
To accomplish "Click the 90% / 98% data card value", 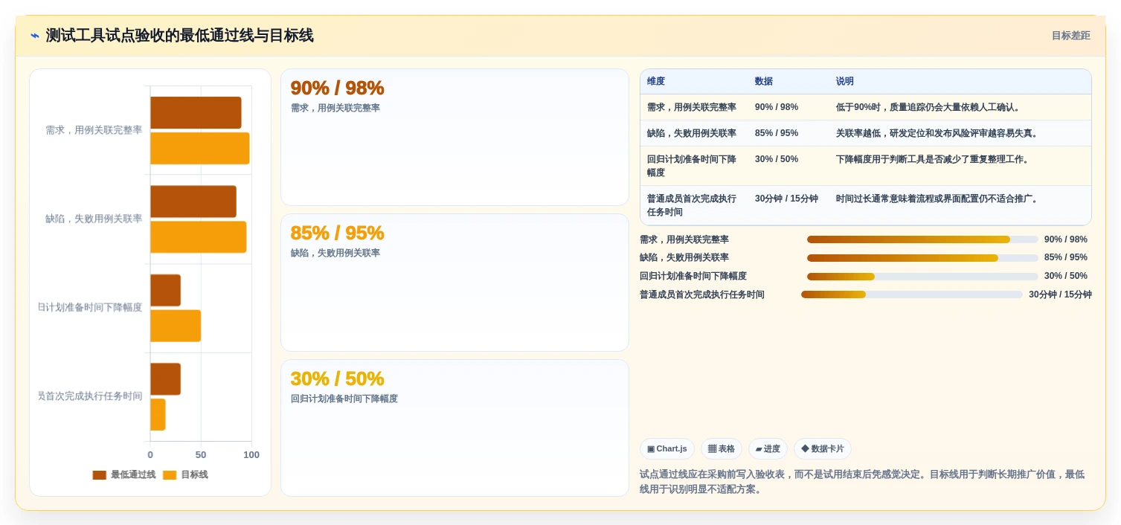I will 337,88.
